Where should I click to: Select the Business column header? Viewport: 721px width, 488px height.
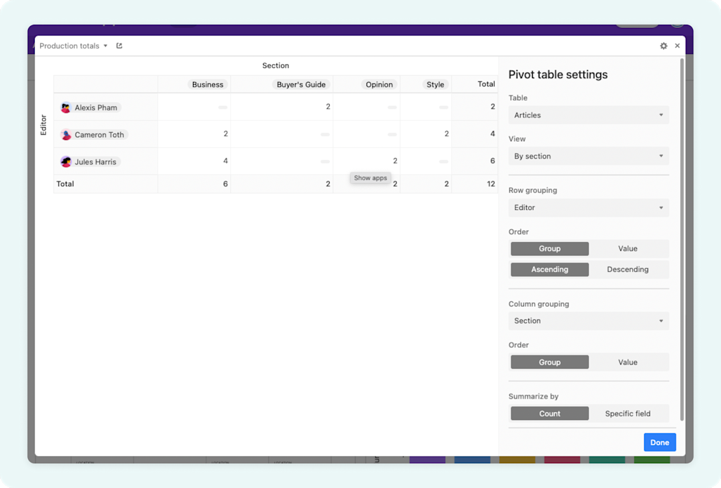click(208, 85)
